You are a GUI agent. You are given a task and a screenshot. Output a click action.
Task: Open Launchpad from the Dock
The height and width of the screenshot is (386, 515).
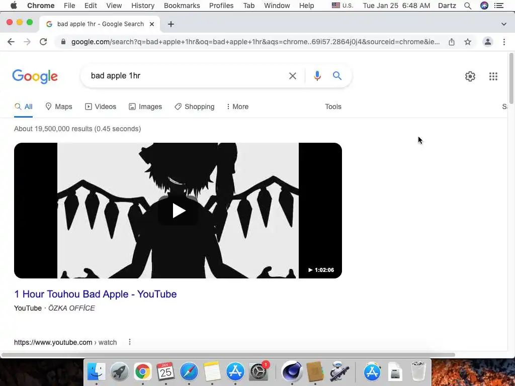pos(120,371)
